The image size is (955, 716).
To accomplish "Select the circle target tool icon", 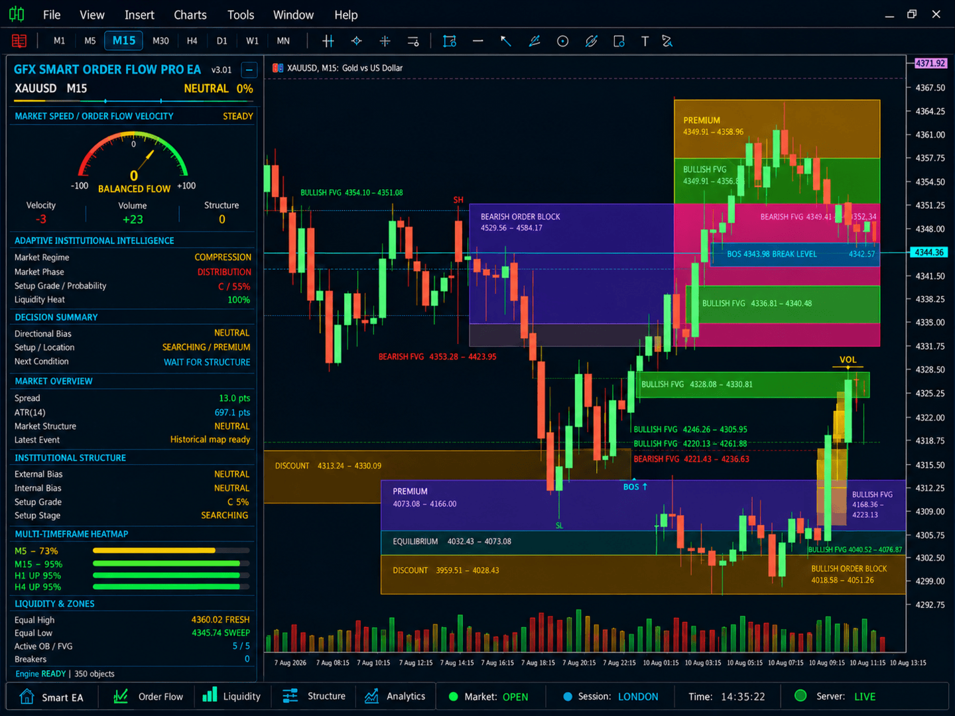I will pos(562,41).
